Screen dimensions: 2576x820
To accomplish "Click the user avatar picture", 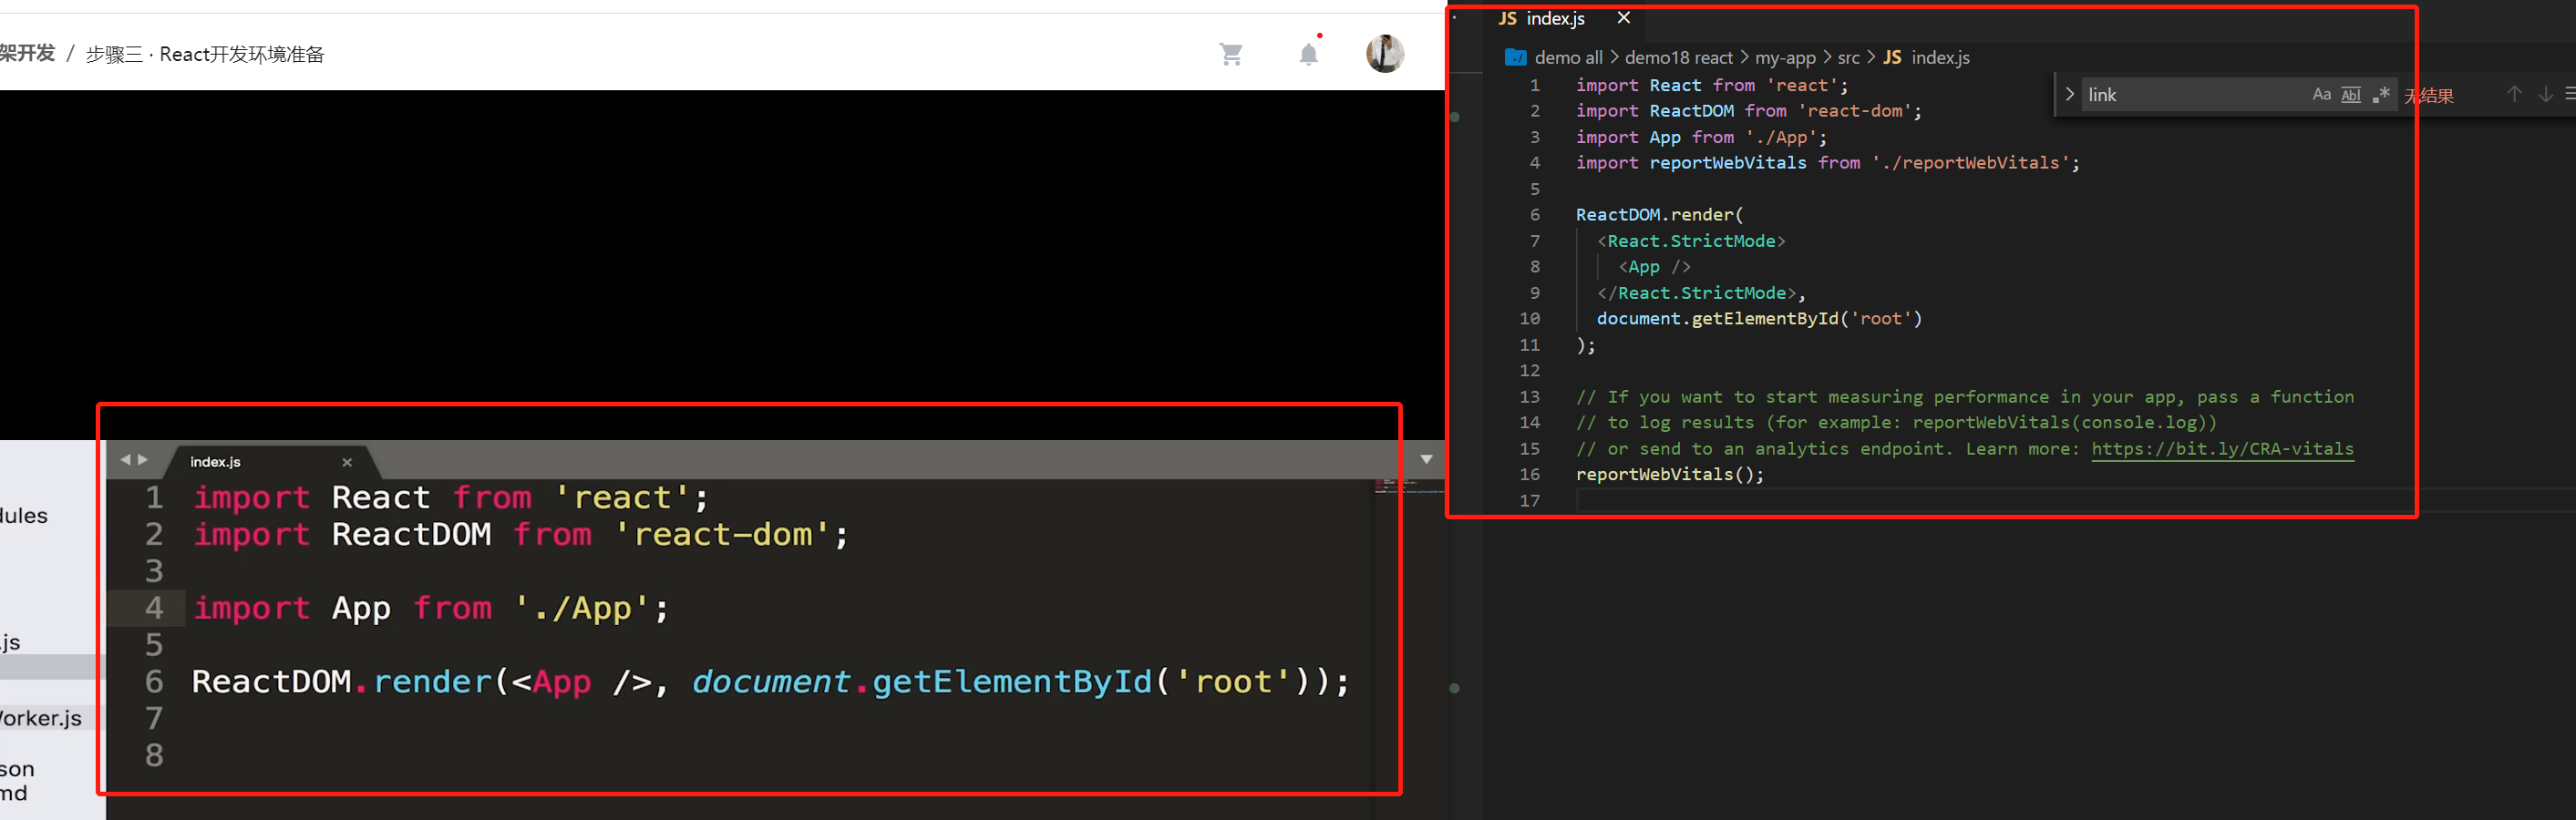I will pyautogui.click(x=1385, y=54).
